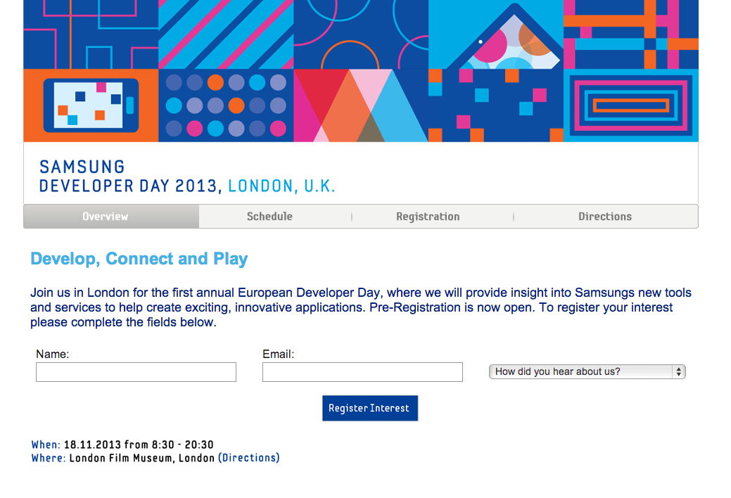The image size is (731, 498).
Task: Focus the Email input field
Action: tap(363, 372)
